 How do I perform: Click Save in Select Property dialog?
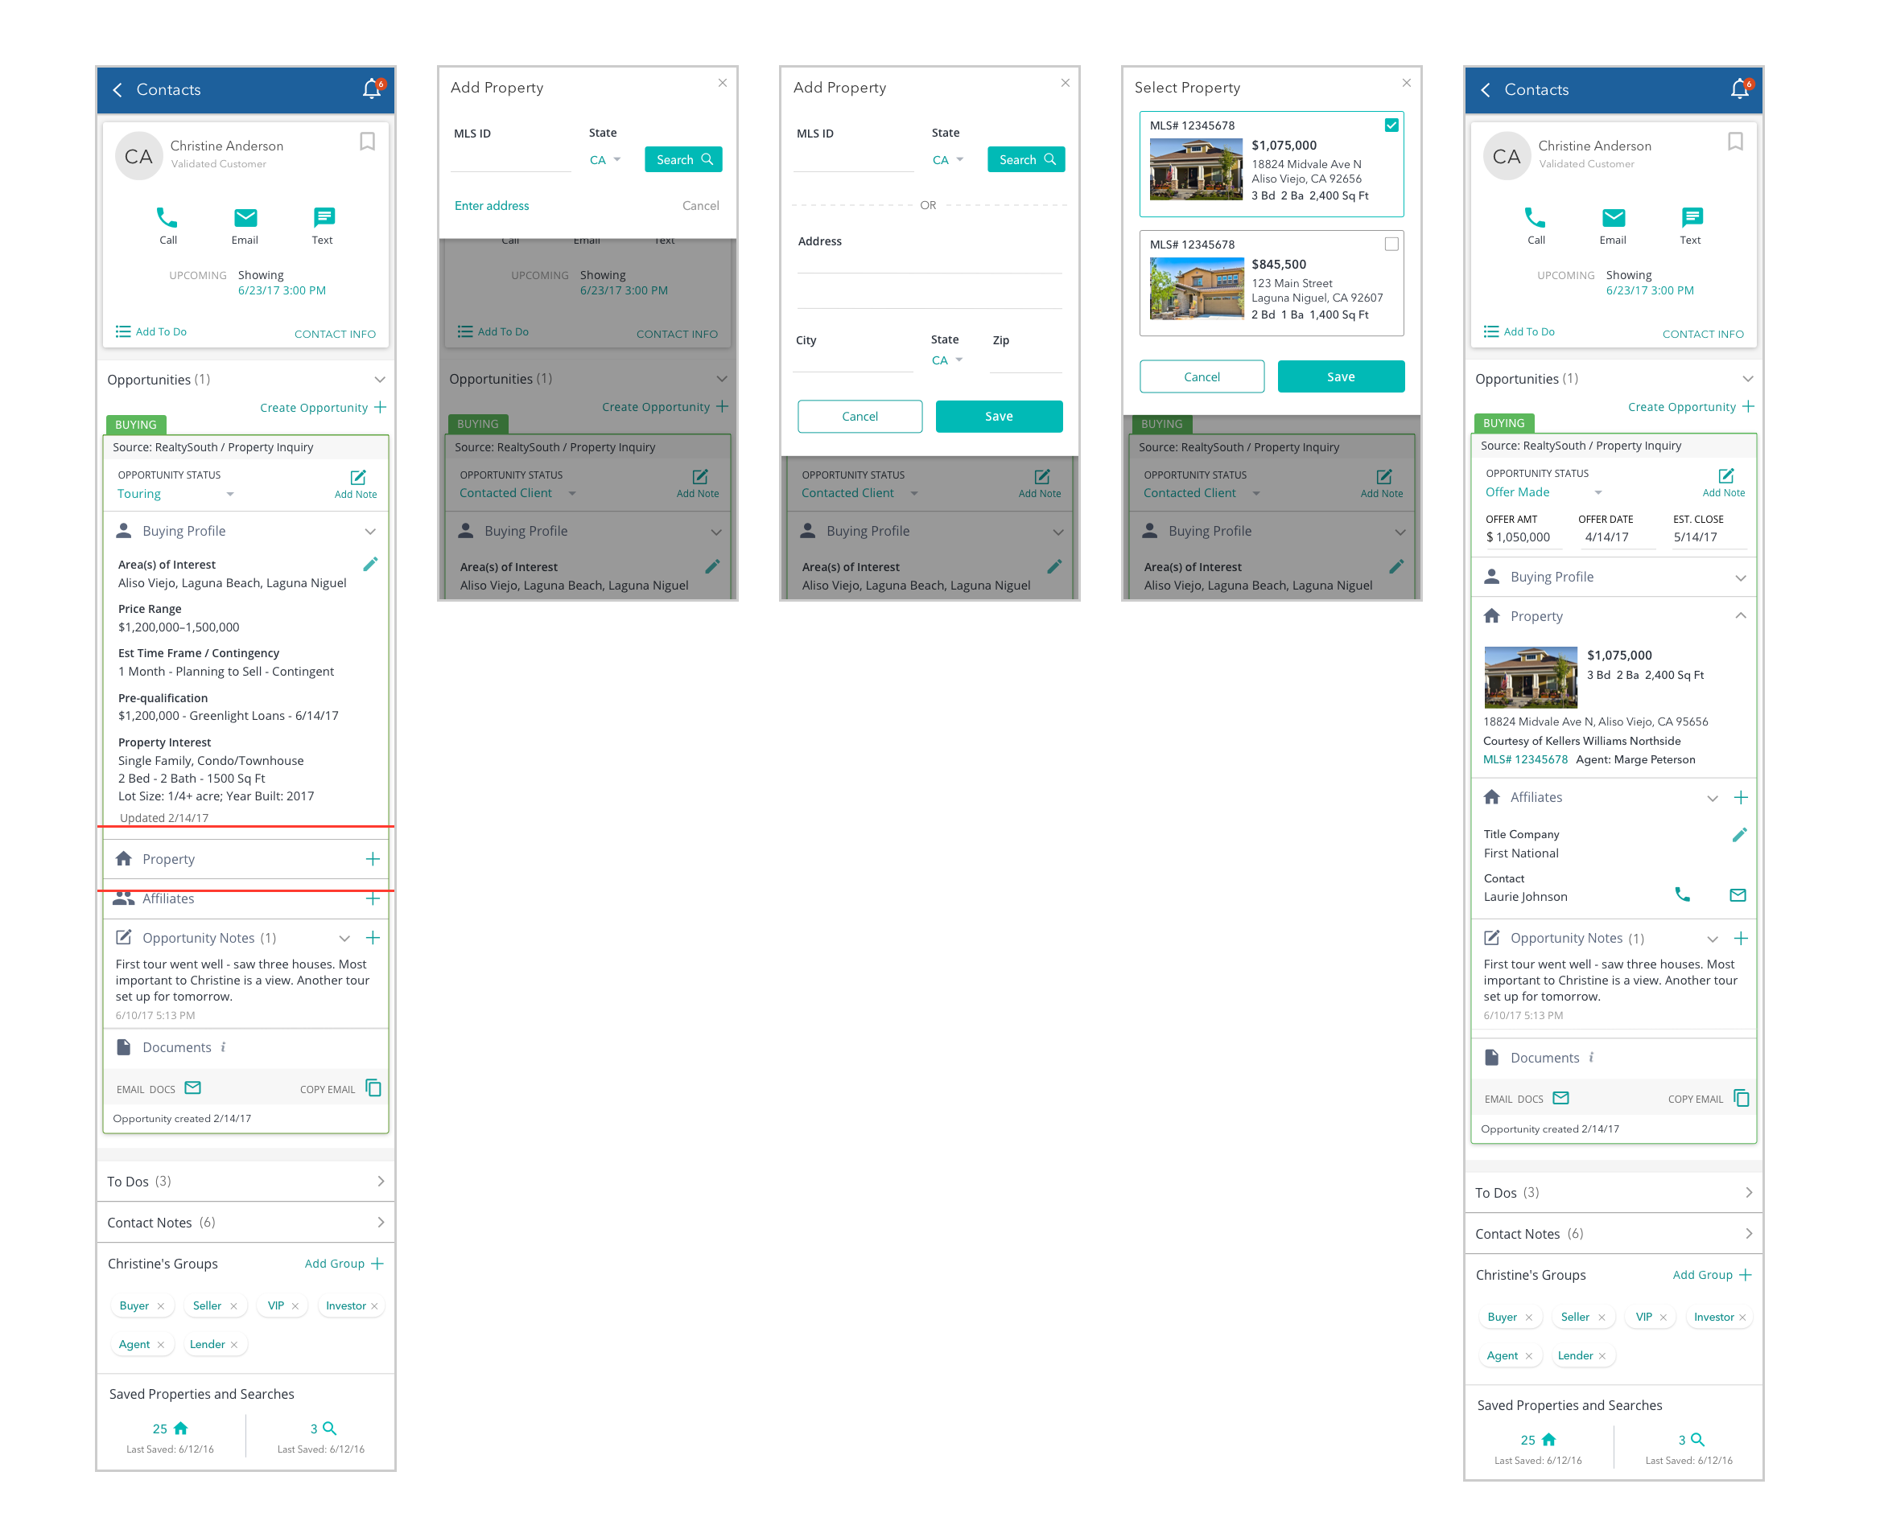1341,376
